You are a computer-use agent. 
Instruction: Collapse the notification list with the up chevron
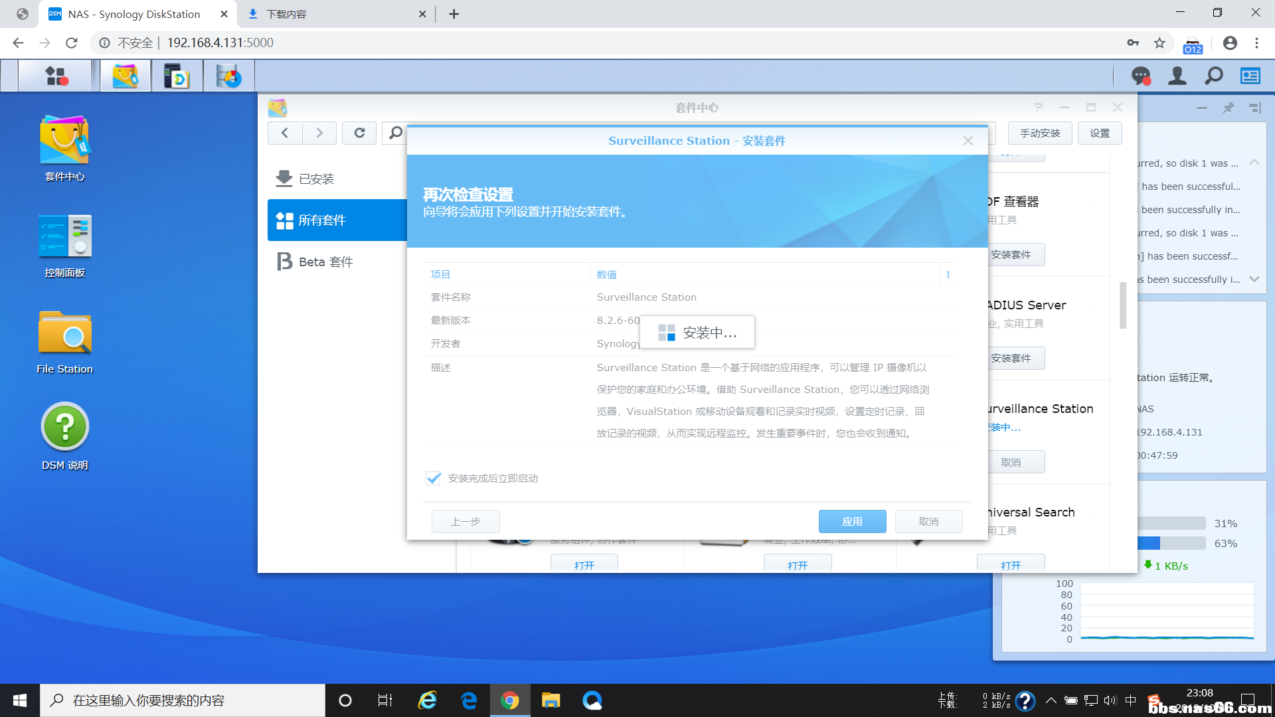coord(1254,162)
